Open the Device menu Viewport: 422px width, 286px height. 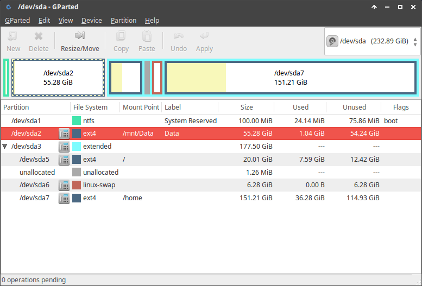tap(92, 21)
